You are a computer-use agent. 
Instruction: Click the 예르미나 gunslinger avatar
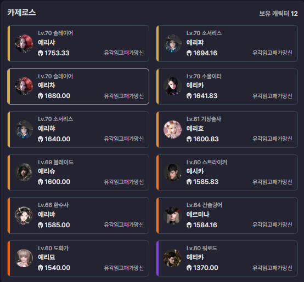point(172,215)
